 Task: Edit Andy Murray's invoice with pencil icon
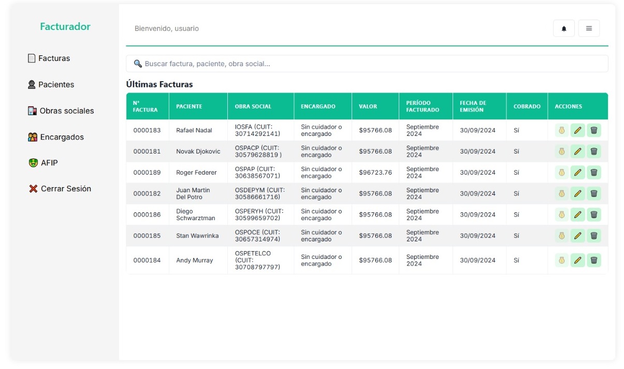[x=577, y=260]
